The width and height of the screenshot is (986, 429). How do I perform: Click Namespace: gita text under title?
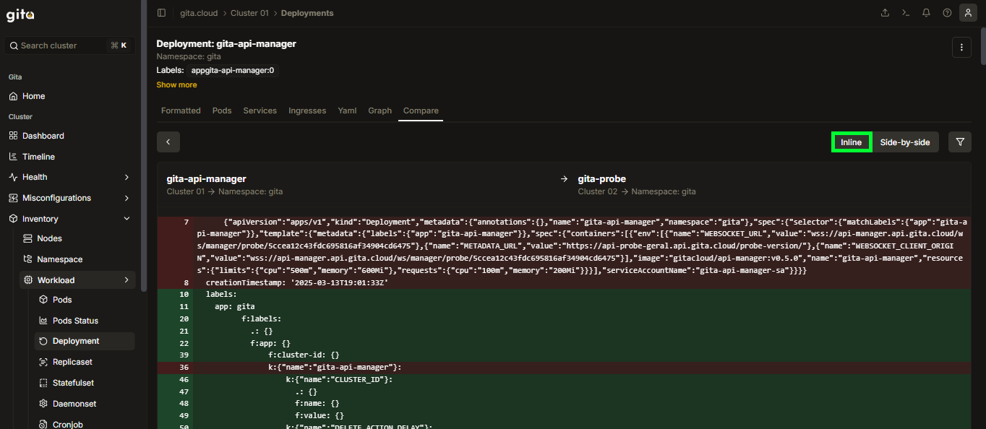[x=189, y=56]
